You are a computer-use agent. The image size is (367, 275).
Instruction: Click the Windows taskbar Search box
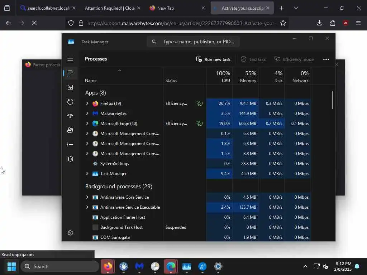pyautogui.click(x=60, y=266)
